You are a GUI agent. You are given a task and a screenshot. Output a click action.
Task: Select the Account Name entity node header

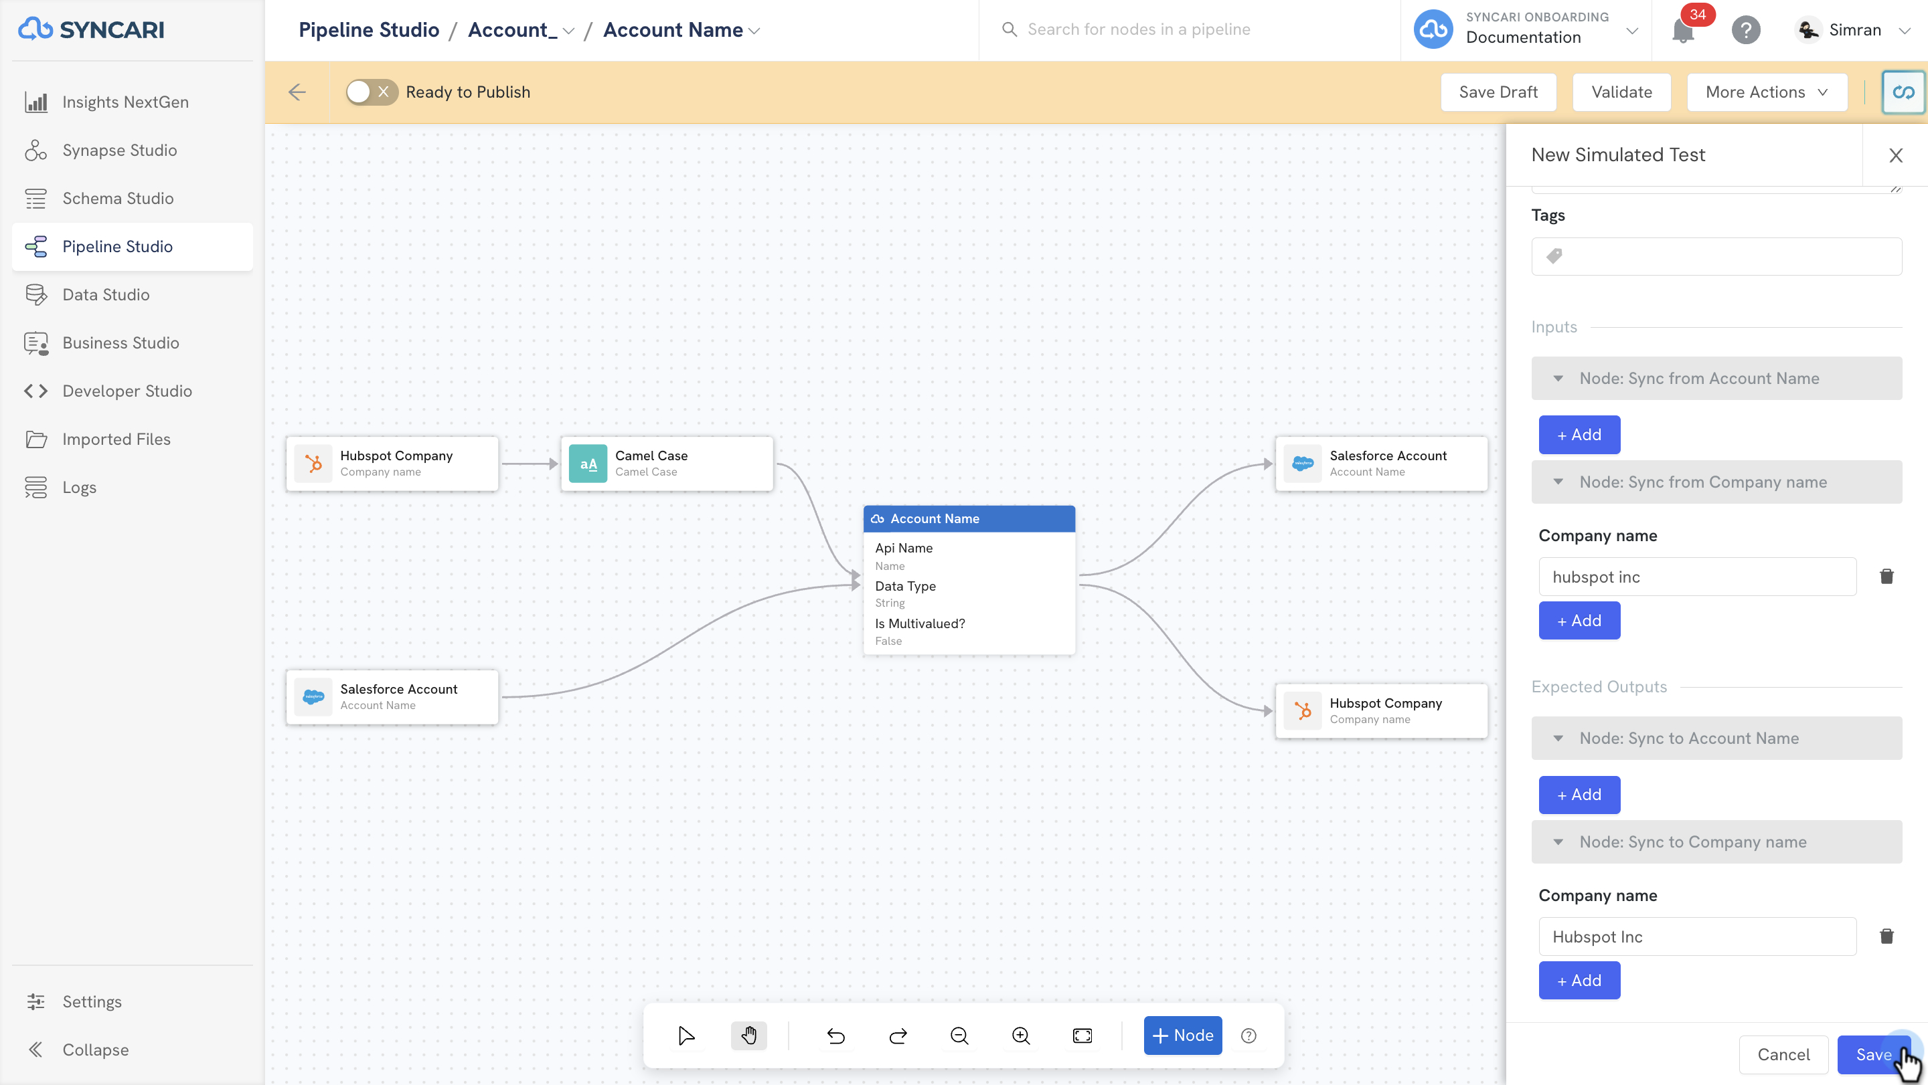969,518
